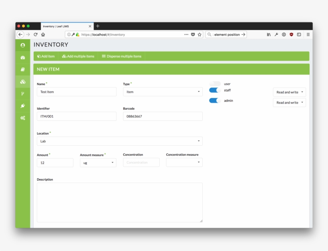Open the plug icon in sidebar
328x251 pixels.
click(x=23, y=106)
